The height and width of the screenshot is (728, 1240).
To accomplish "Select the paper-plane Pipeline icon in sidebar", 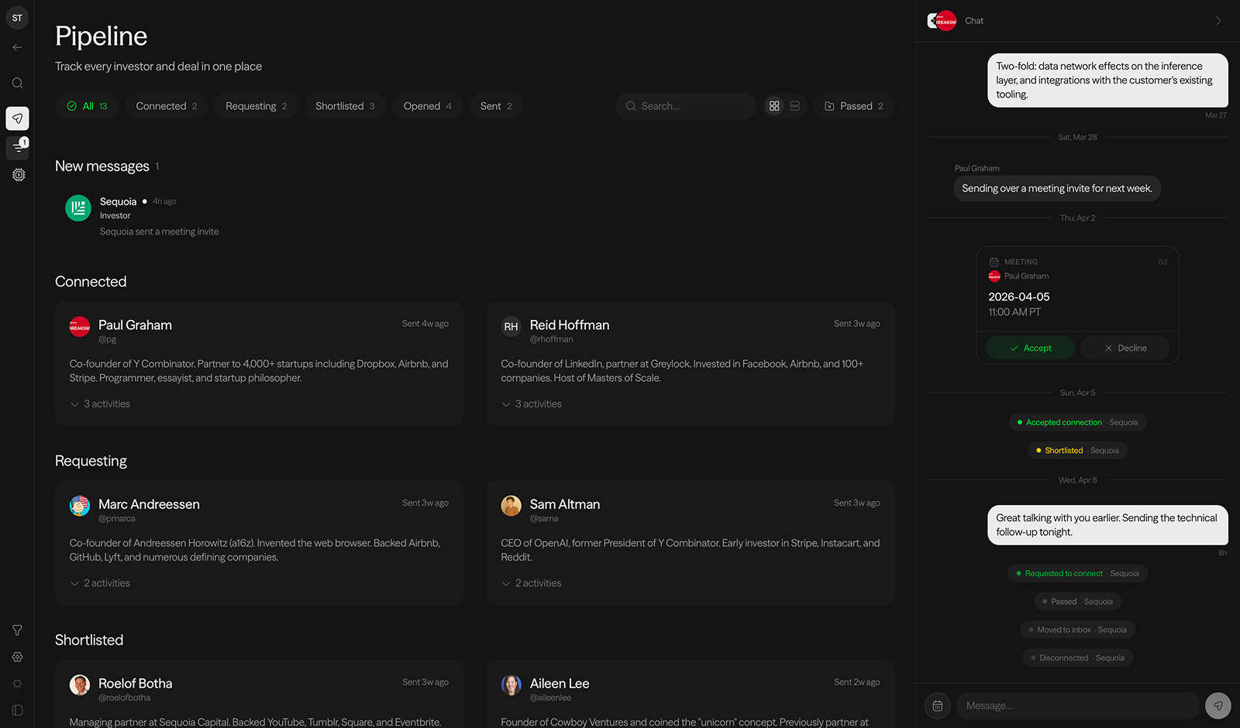I will [17, 118].
